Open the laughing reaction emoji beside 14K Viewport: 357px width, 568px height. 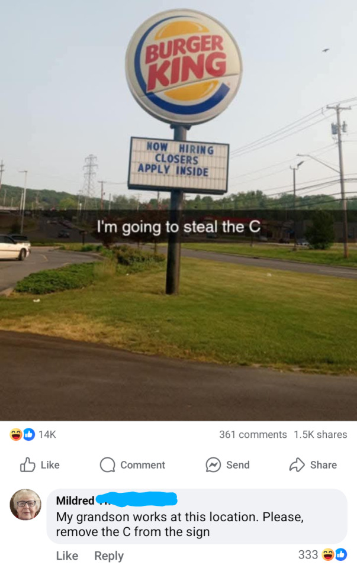(16, 434)
